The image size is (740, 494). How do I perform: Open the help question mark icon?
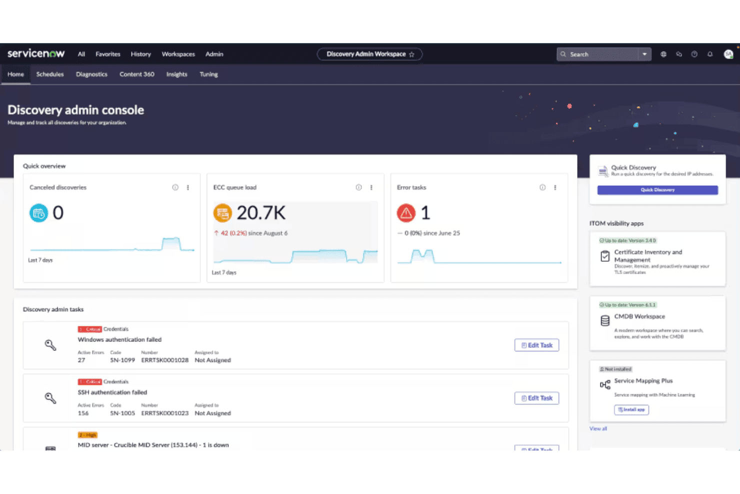[694, 54]
